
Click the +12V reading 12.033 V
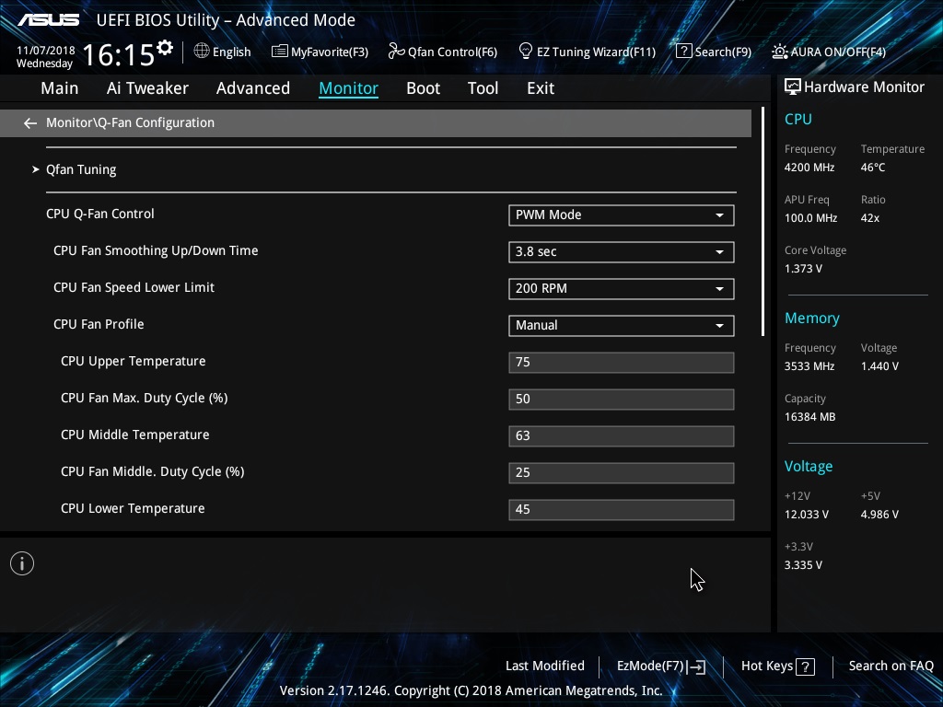(807, 515)
